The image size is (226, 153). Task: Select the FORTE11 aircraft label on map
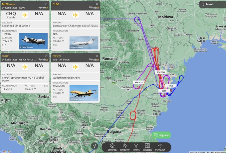point(161,72)
